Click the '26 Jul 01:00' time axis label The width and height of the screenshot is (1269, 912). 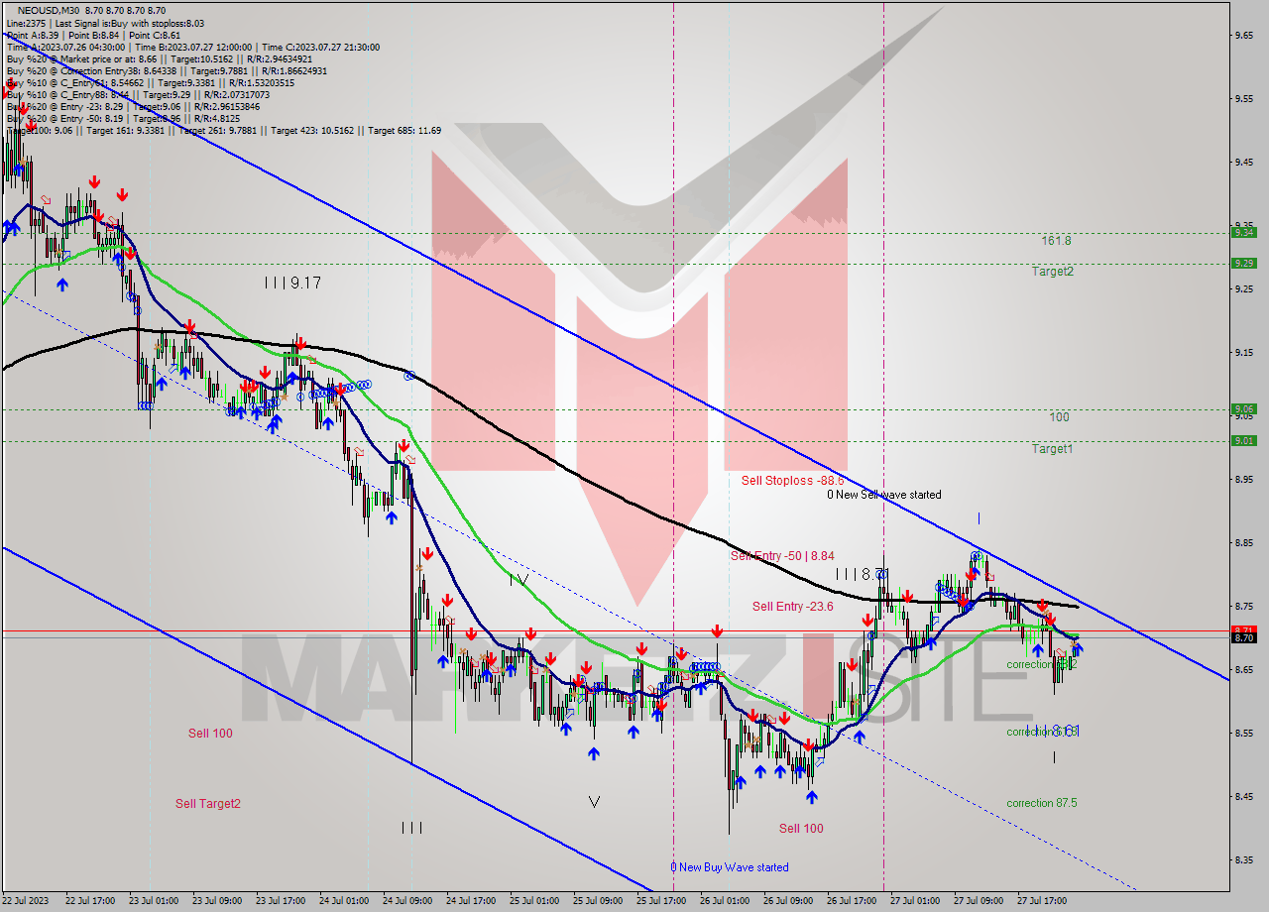click(x=725, y=901)
